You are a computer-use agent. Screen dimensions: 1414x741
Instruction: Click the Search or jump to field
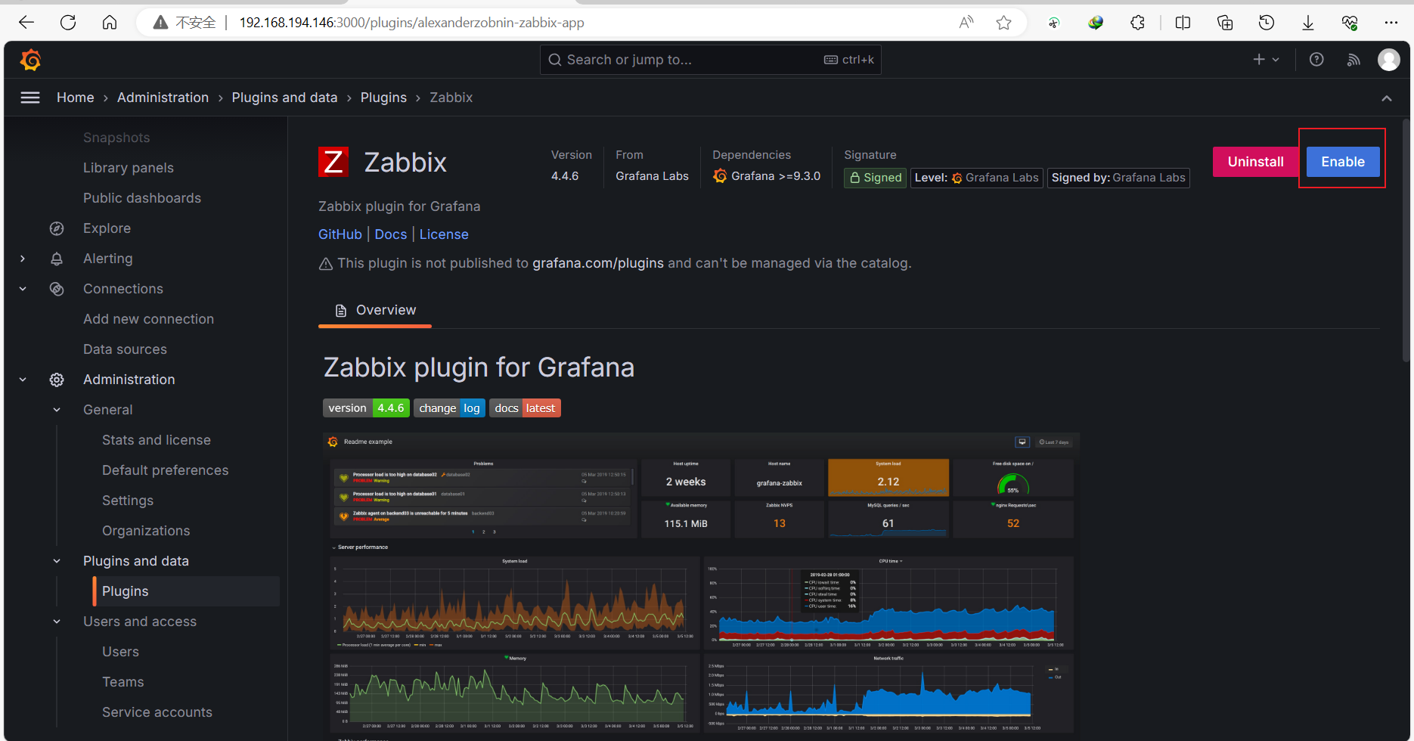pos(710,60)
